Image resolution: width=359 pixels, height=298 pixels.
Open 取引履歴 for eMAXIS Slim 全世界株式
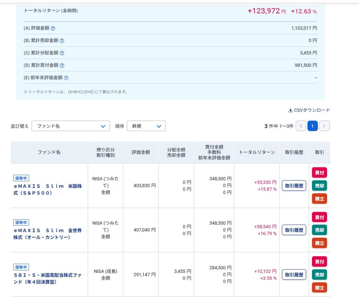pos(294,230)
